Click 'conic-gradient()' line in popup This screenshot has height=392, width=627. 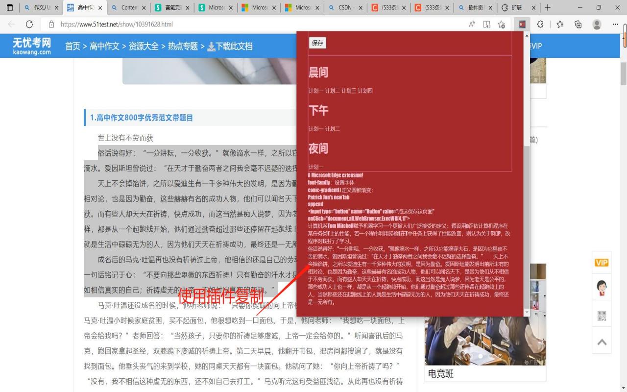[340, 190]
